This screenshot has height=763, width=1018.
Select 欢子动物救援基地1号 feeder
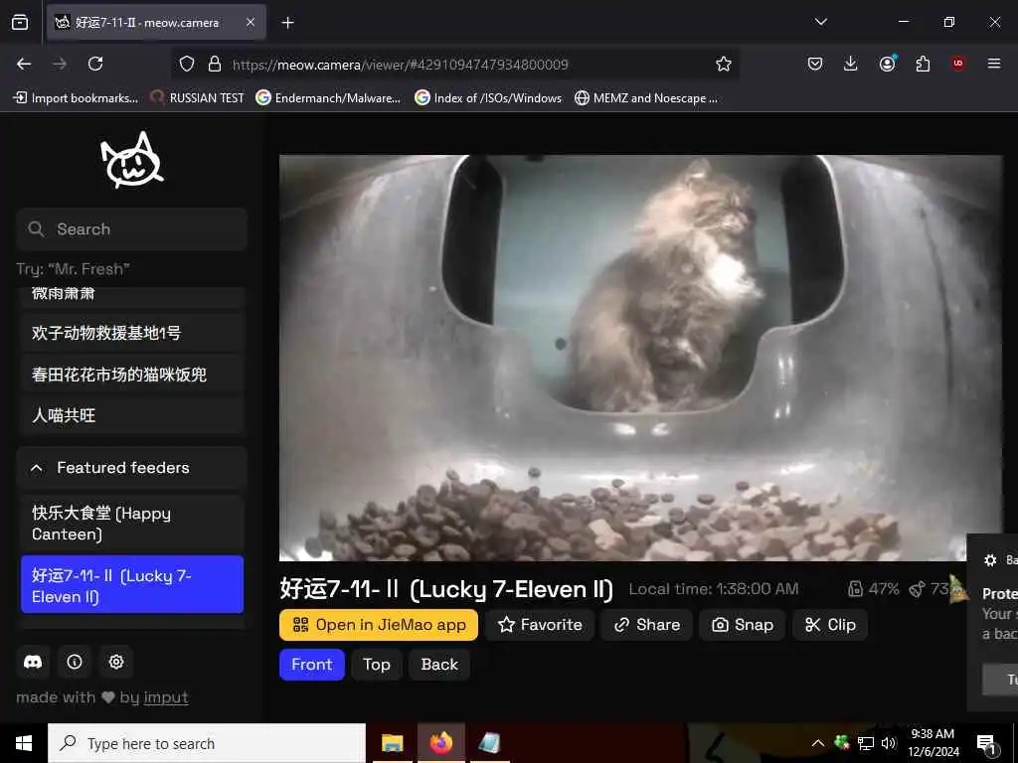(132, 333)
